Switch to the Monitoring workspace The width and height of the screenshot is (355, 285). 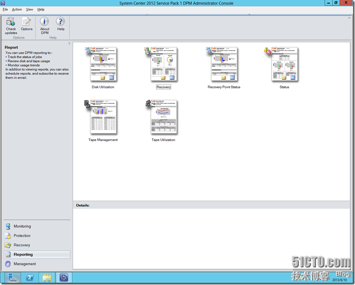pos(37,226)
